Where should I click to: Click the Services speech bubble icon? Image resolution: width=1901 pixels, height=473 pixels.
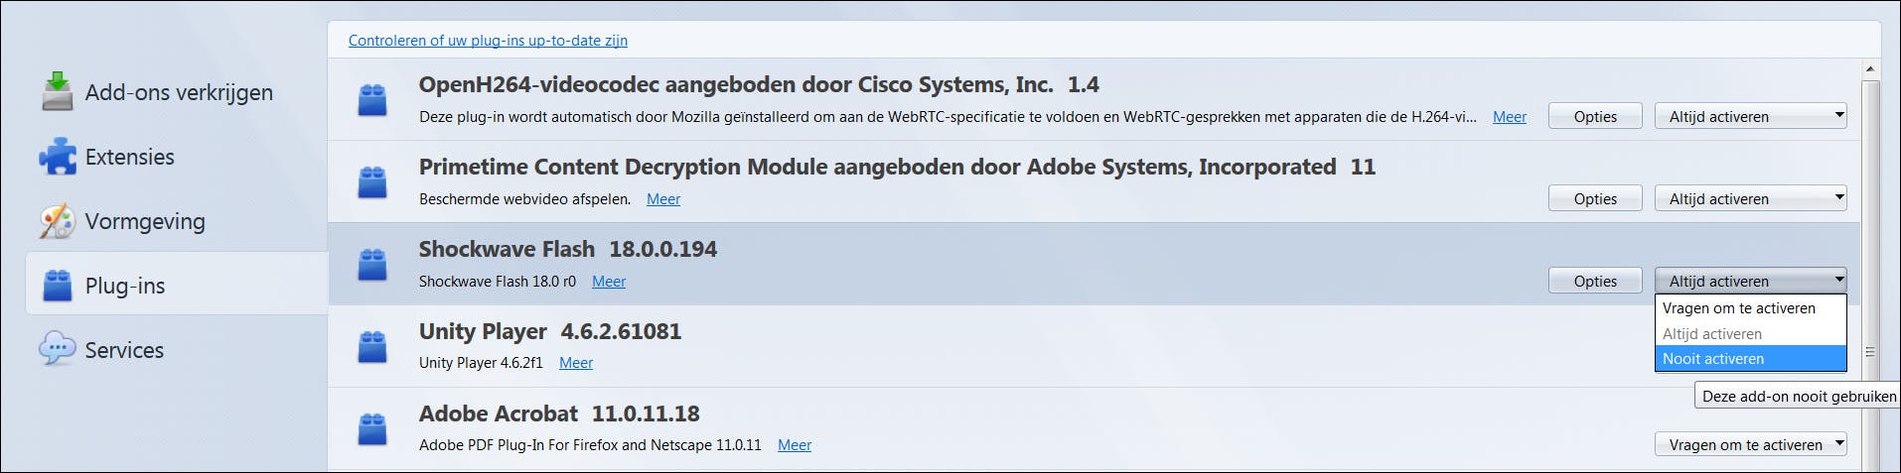point(58,349)
